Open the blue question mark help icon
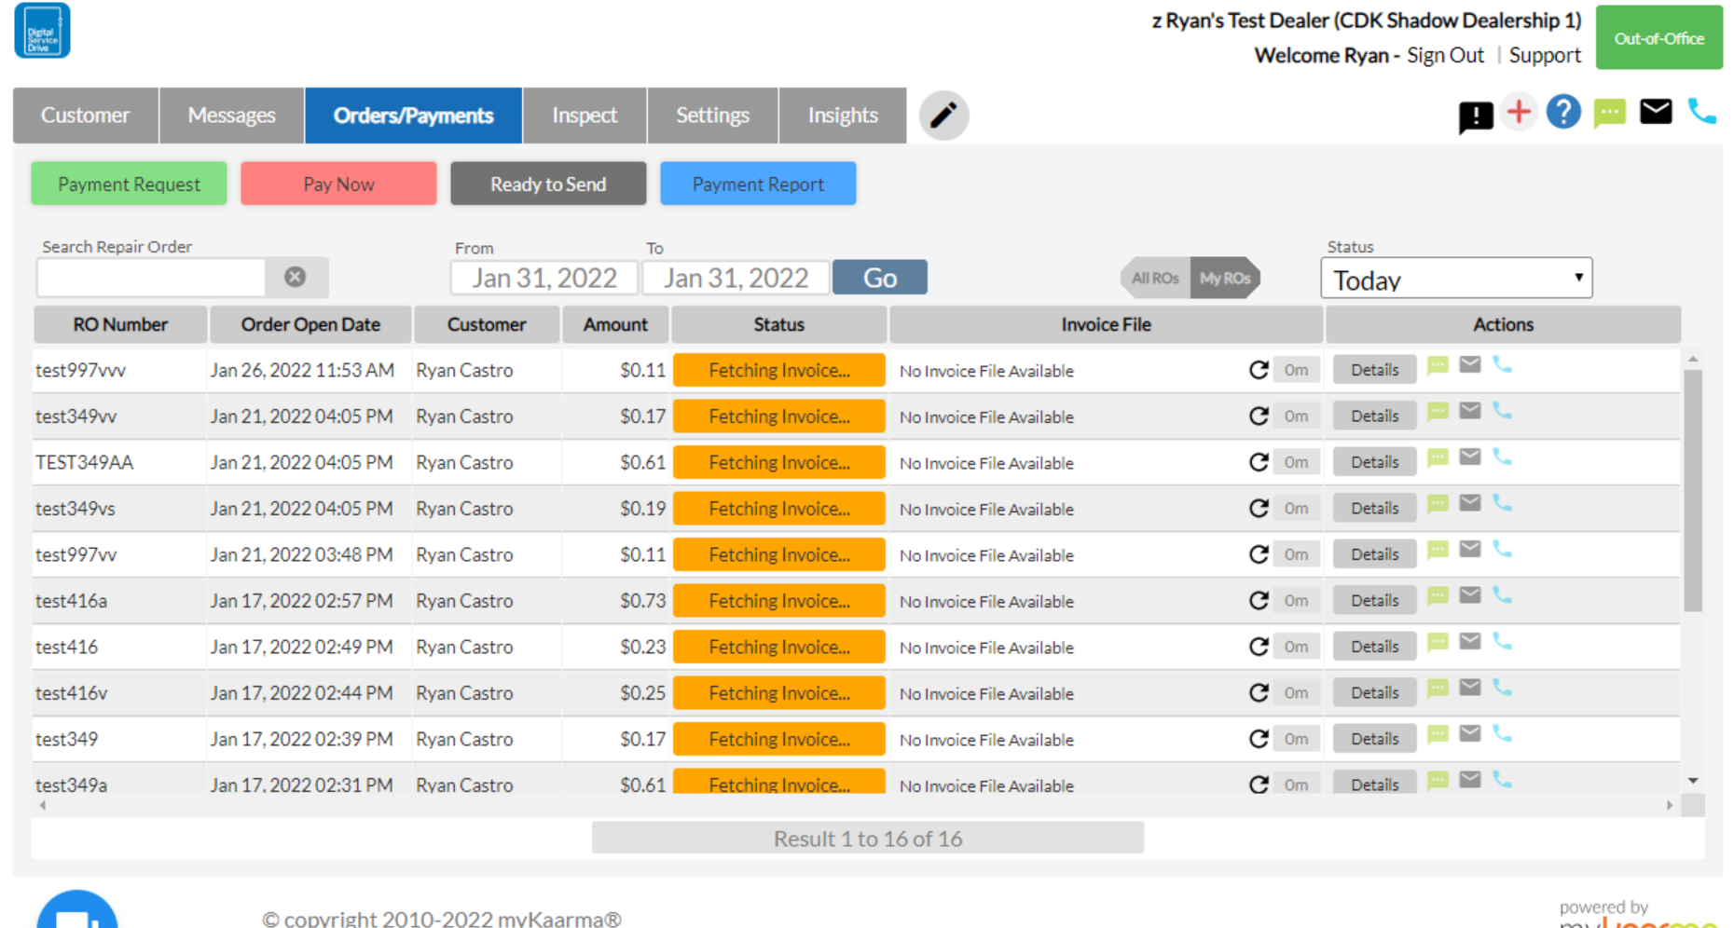 point(1563,112)
